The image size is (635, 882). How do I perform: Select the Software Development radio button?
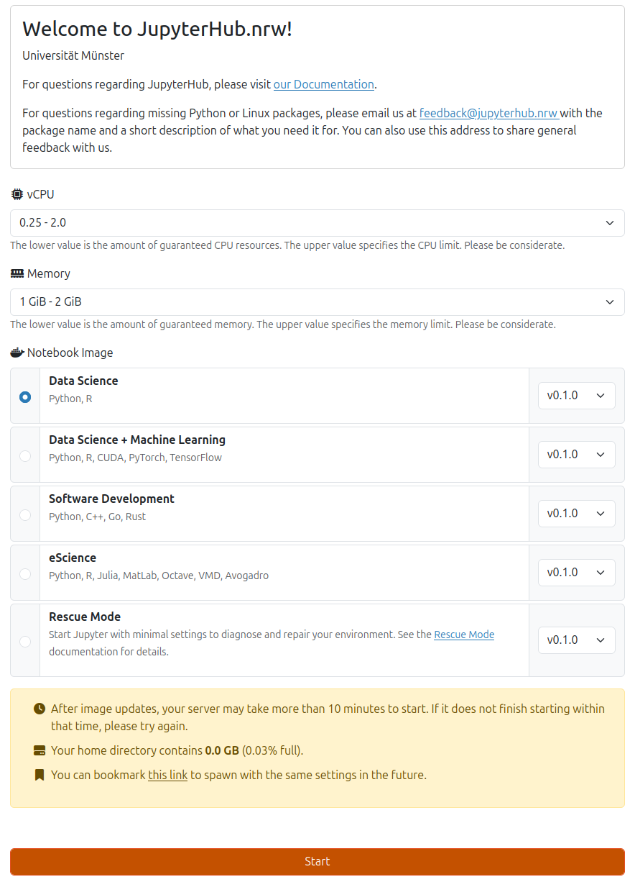tap(25, 515)
